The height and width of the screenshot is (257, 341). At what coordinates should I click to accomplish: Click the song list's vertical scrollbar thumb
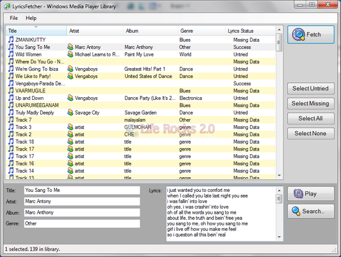[x=279, y=42]
